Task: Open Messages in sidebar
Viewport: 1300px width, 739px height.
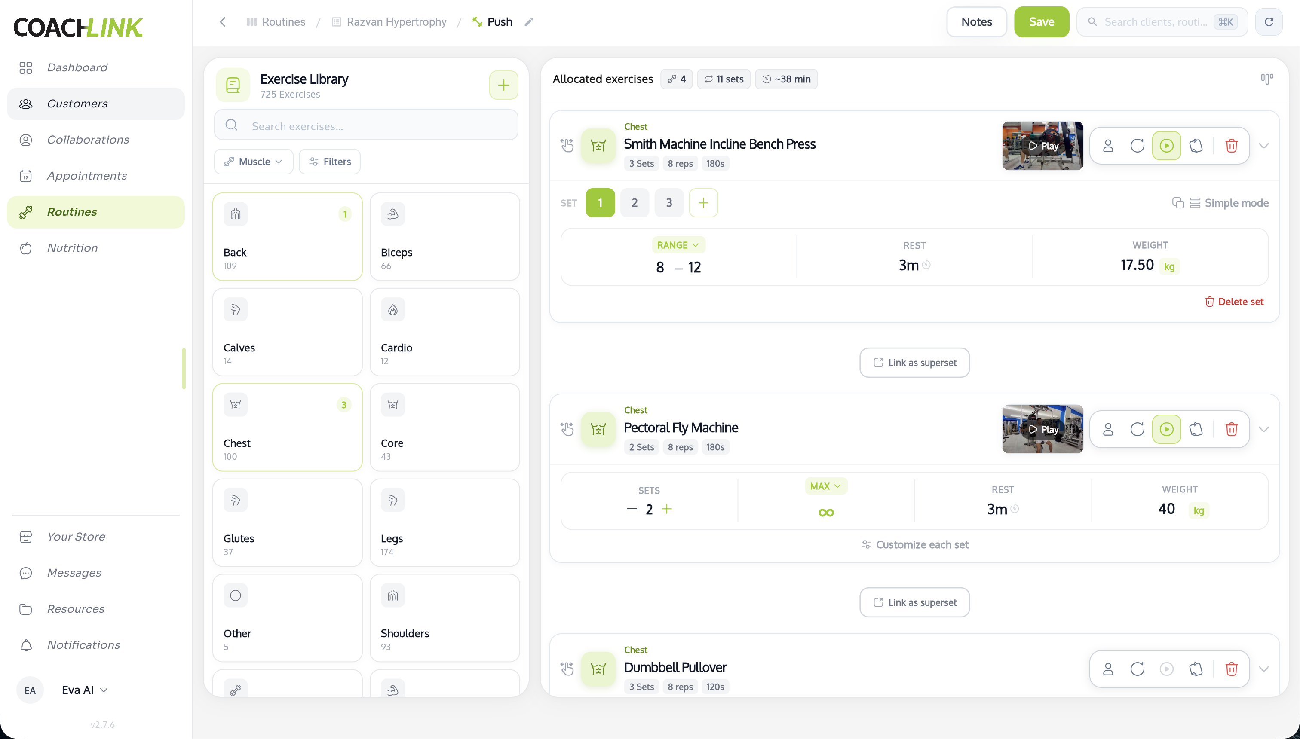Action: [95, 573]
